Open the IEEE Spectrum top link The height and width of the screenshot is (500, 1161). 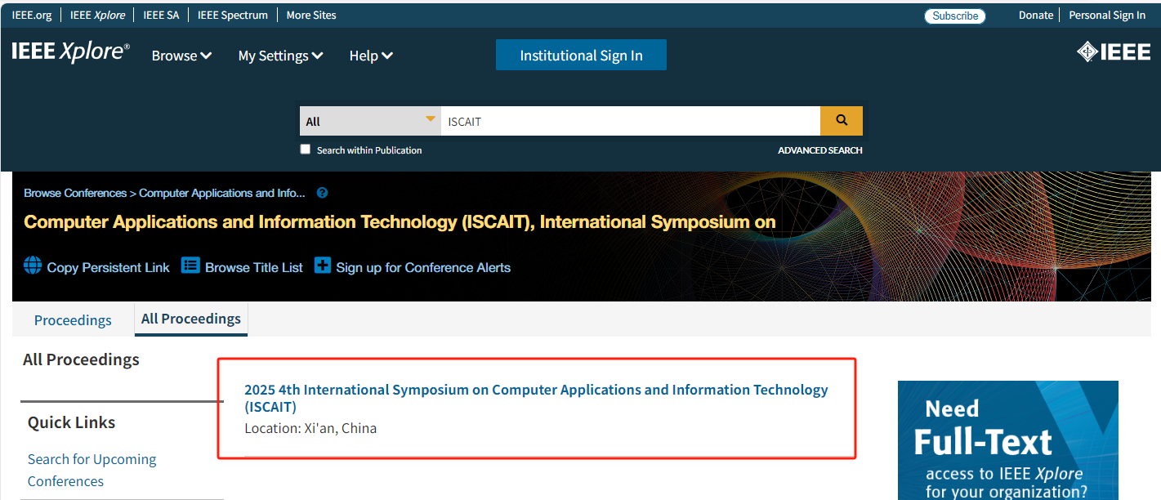pos(232,15)
